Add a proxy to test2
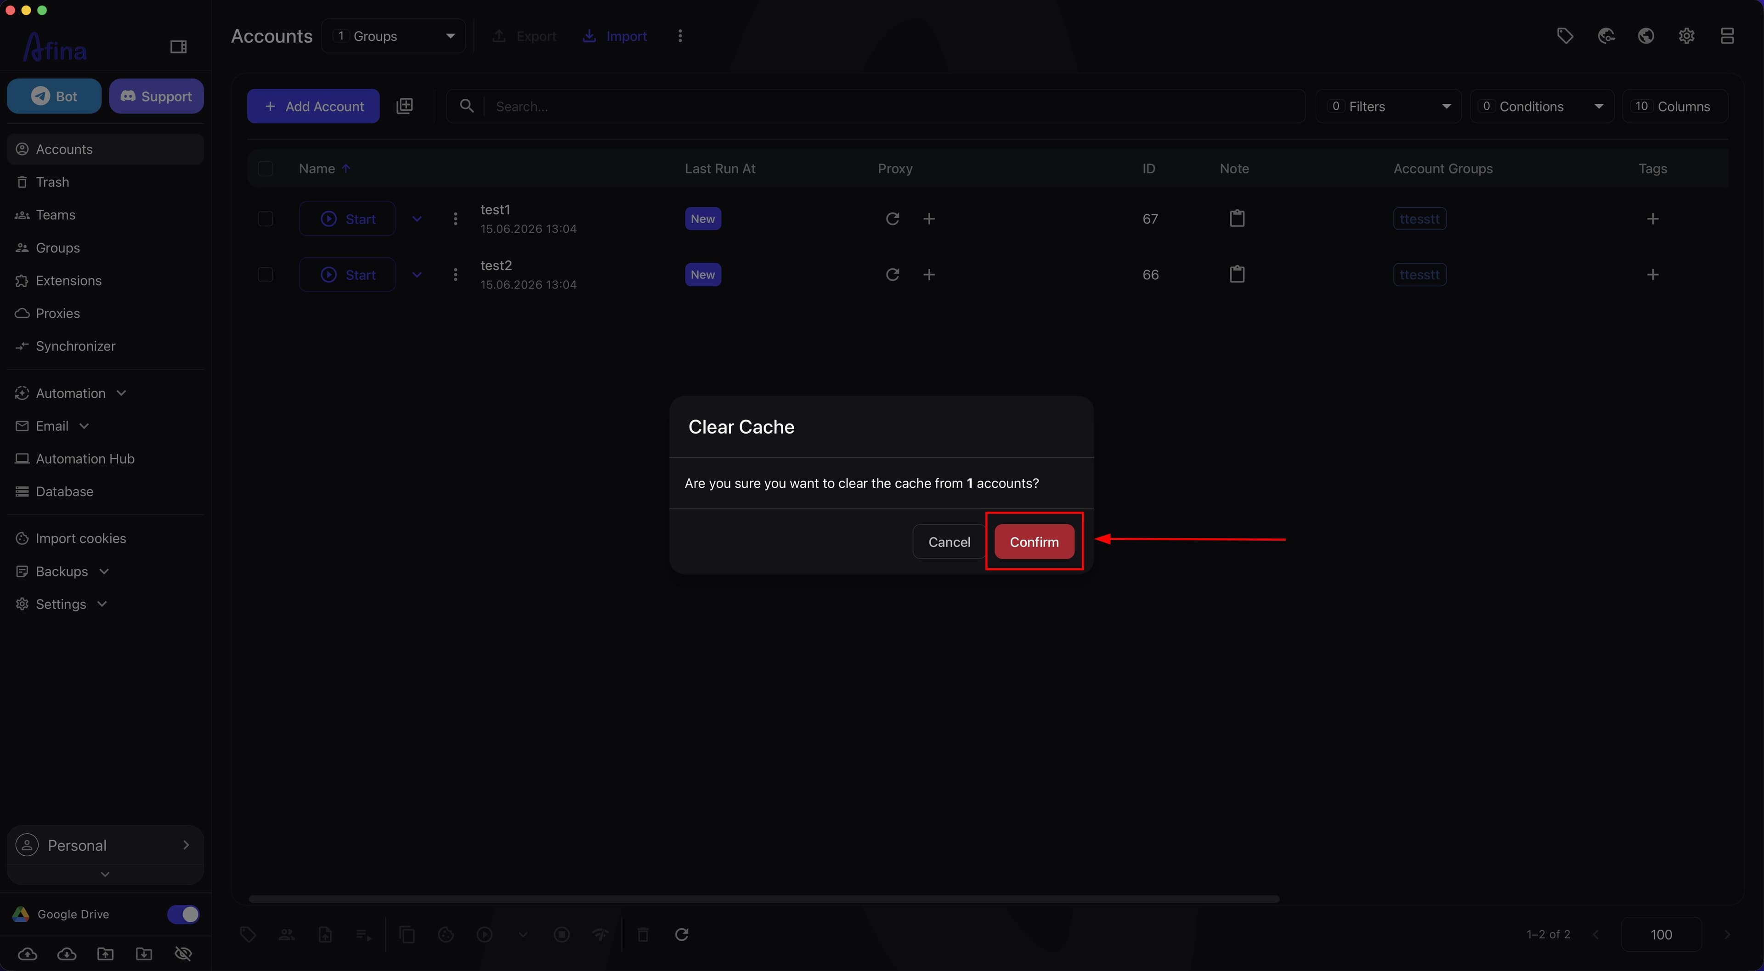The height and width of the screenshot is (971, 1764). [928, 275]
